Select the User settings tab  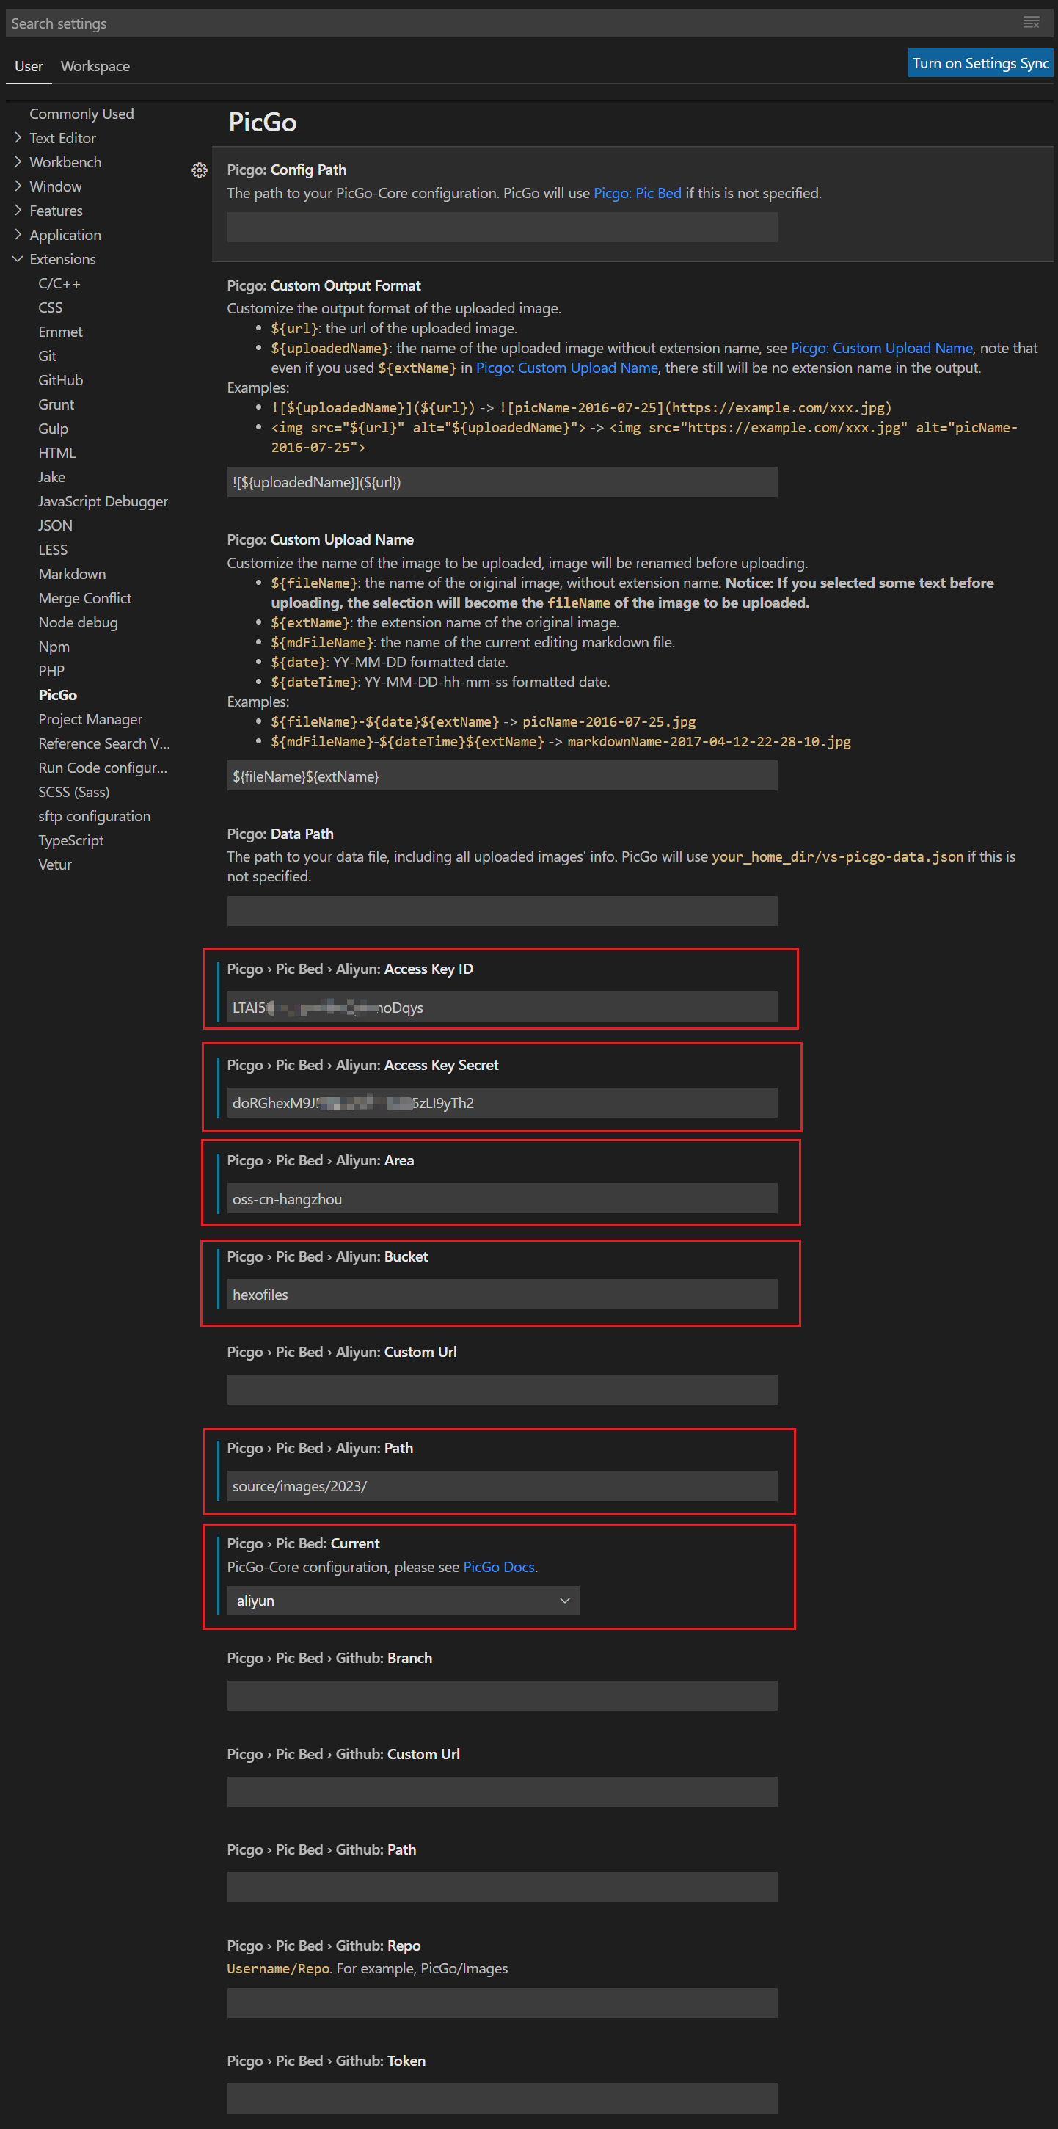(28, 66)
